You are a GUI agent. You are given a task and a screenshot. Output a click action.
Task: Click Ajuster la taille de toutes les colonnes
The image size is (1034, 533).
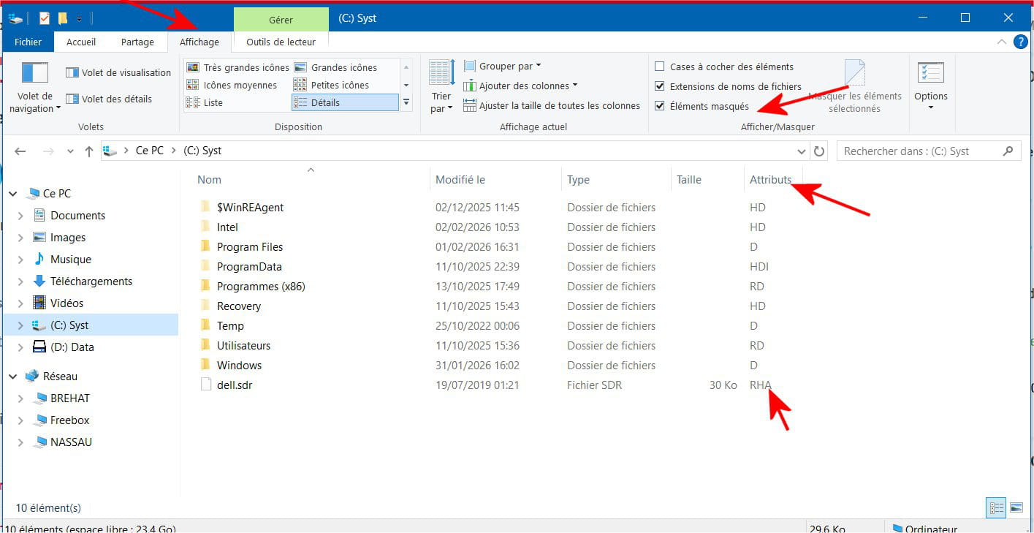(x=552, y=105)
